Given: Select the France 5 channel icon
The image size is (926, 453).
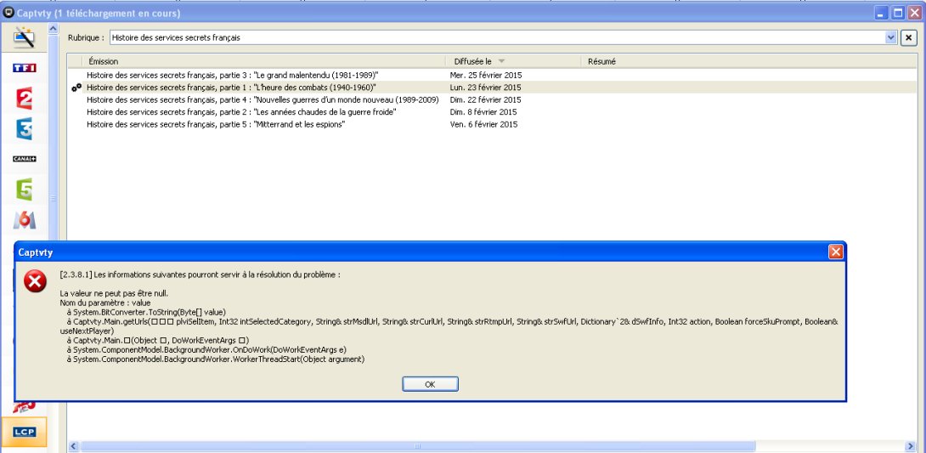Looking at the screenshot, I should click(x=24, y=190).
